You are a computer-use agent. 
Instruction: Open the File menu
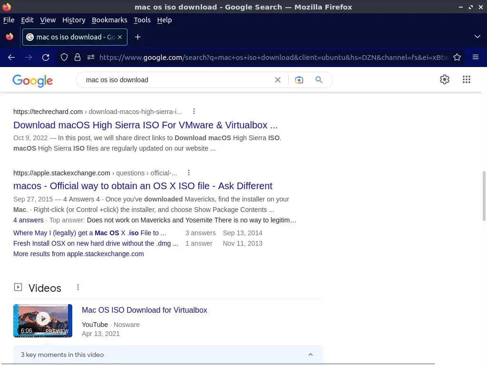click(9, 20)
